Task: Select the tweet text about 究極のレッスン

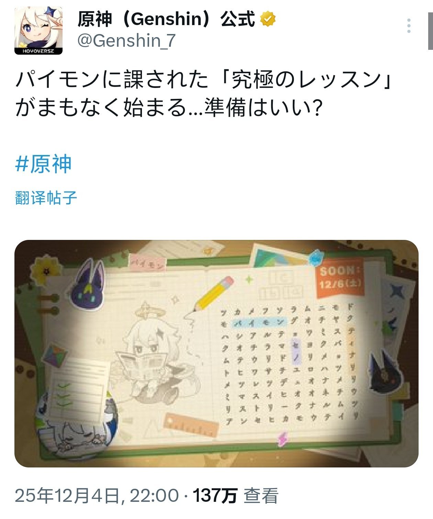Action: click(x=204, y=94)
